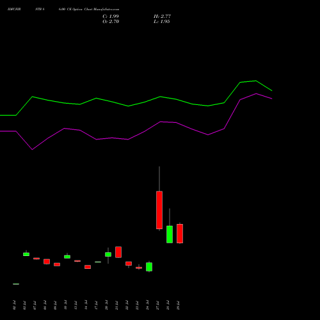The width and height of the screenshot is (320, 320).
Task: Click the 02 Jul date label on the axis
Action: pos(14,305)
